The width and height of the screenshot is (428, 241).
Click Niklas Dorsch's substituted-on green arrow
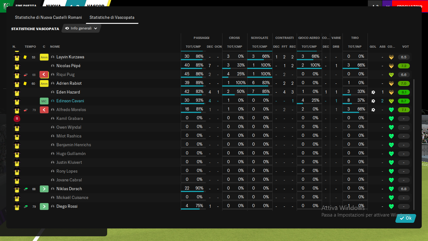(26, 189)
